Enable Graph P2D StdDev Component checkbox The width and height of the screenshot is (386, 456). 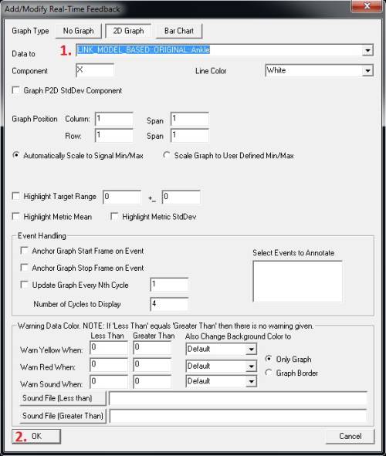click(x=16, y=90)
